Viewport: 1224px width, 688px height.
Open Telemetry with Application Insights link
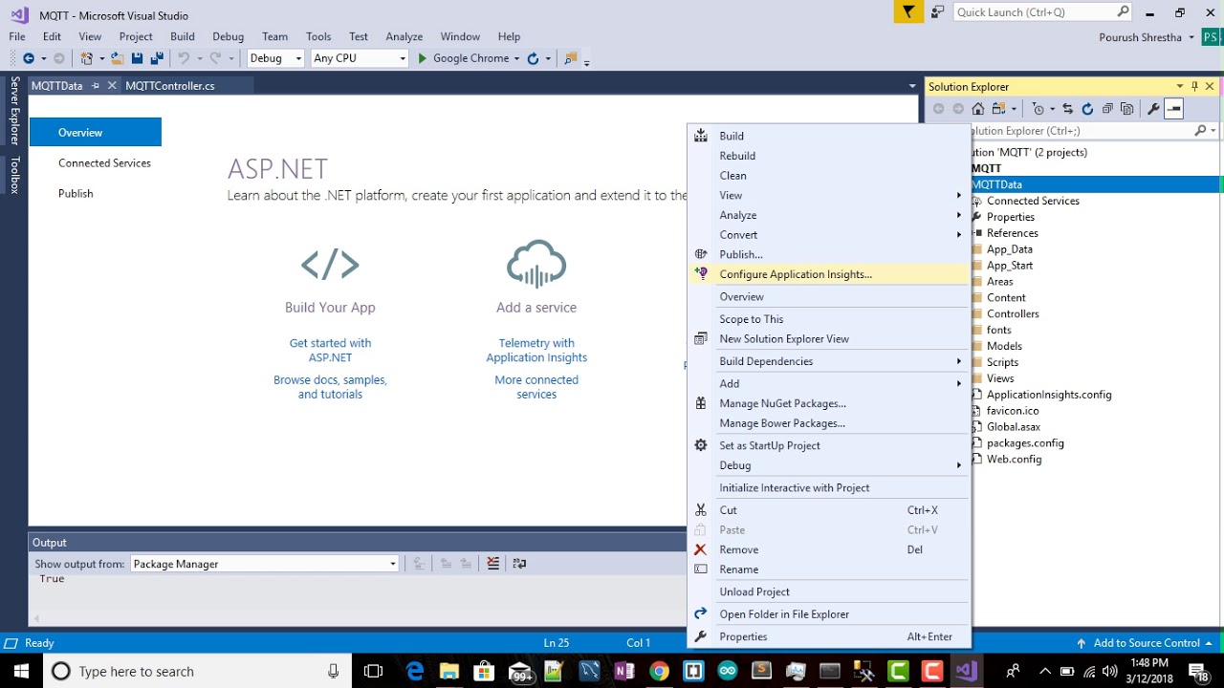pos(536,350)
